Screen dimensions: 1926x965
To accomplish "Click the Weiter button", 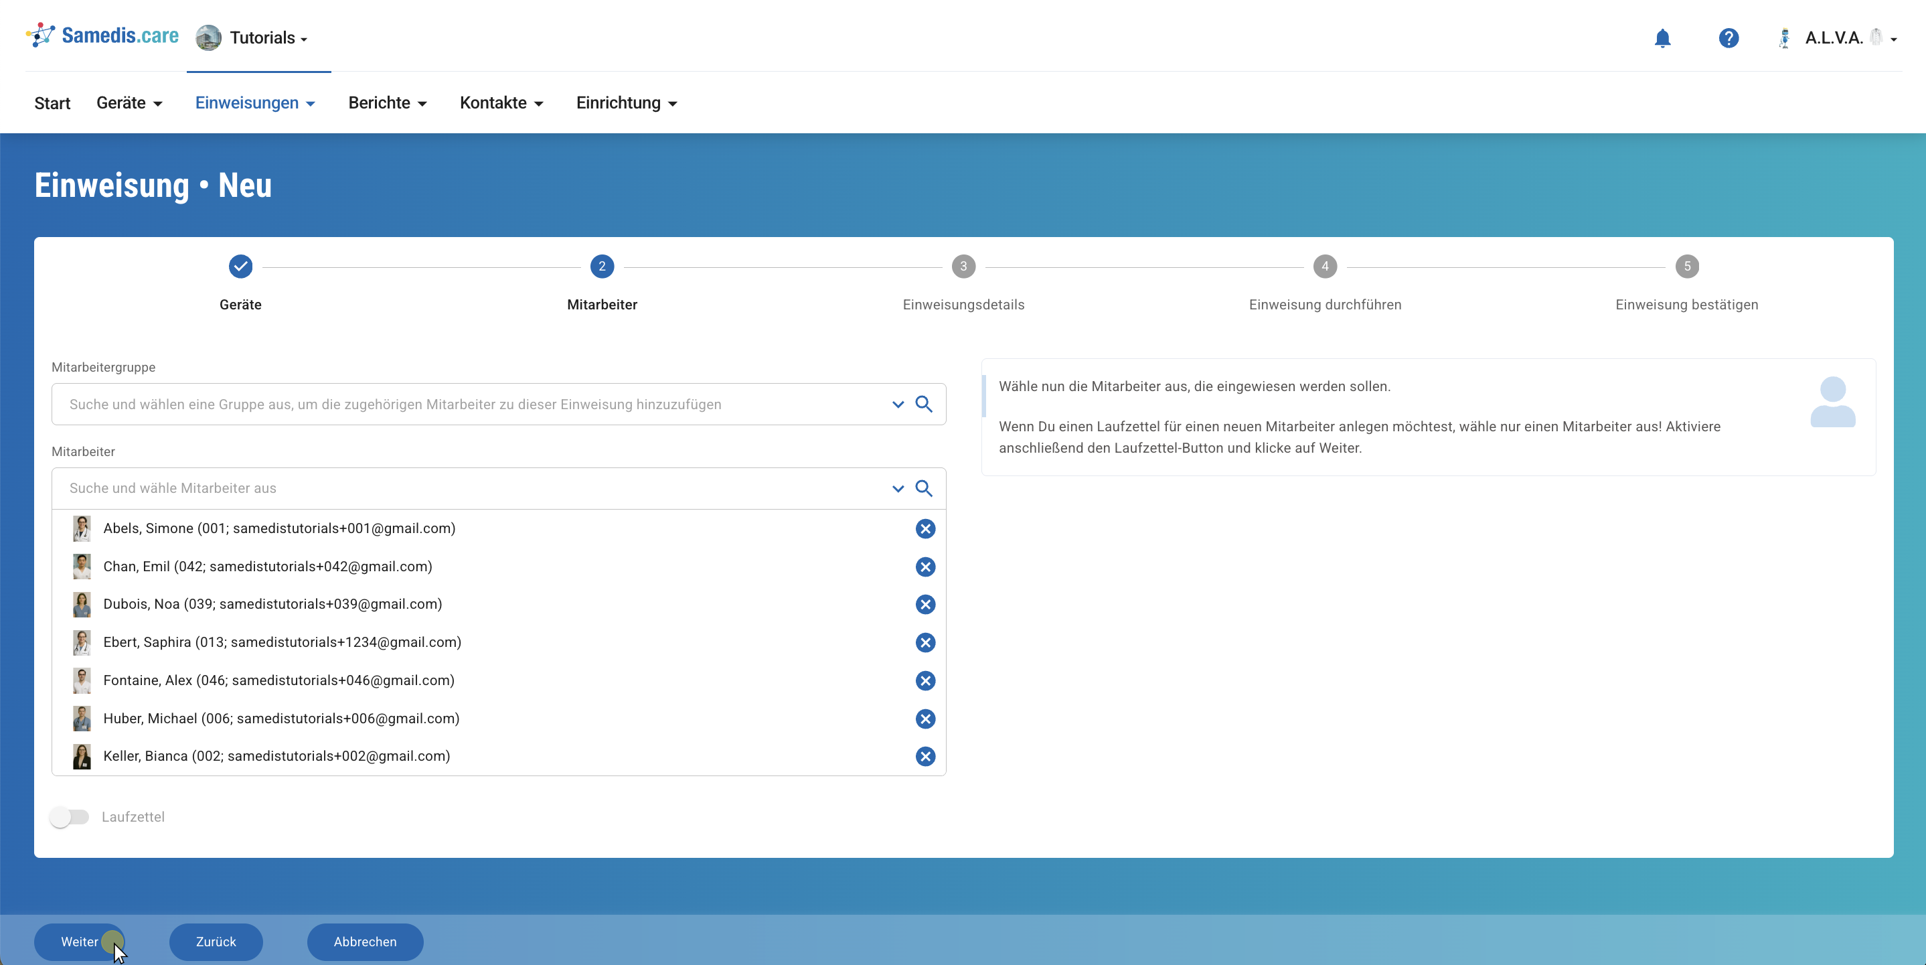I will (x=79, y=942).
